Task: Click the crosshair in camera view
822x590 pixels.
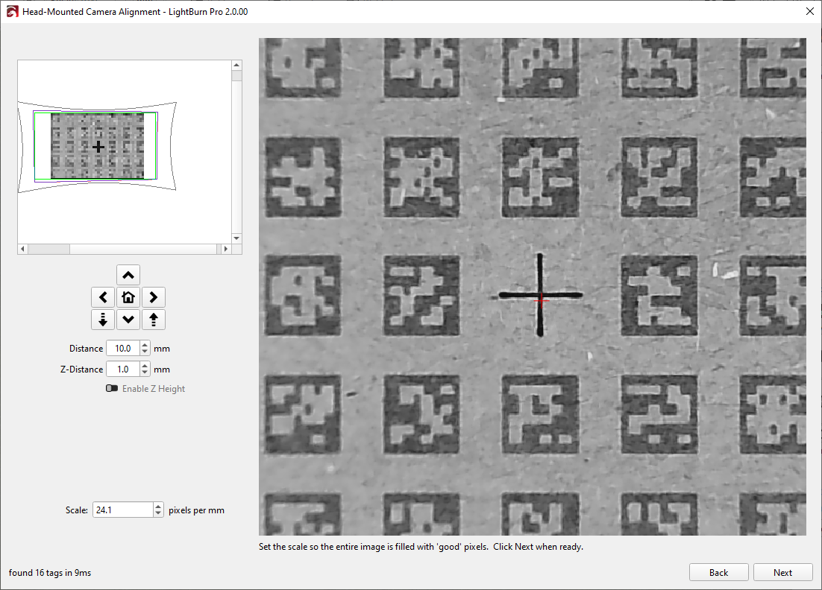Action: pos(540,296)
